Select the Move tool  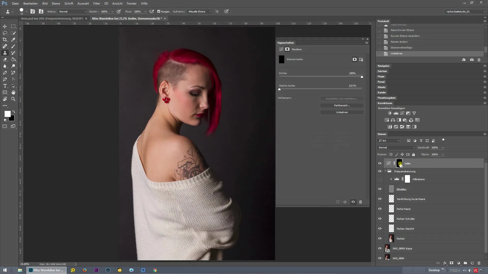[5, 26]
